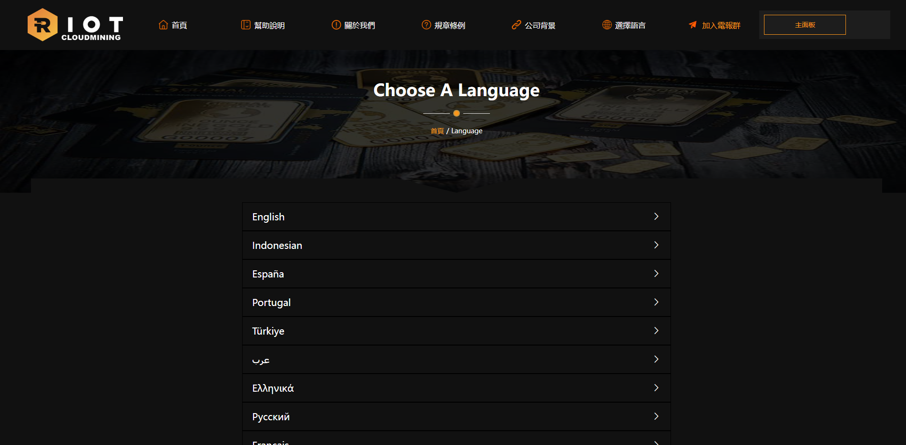
Task: Choose Portugal as the language
Action: pyautogui.click(x=271, y=303)
